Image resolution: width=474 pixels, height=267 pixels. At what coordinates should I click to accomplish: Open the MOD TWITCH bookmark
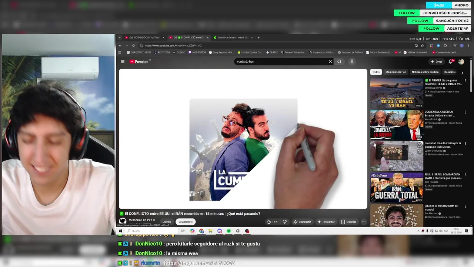[x=197, y=53]
